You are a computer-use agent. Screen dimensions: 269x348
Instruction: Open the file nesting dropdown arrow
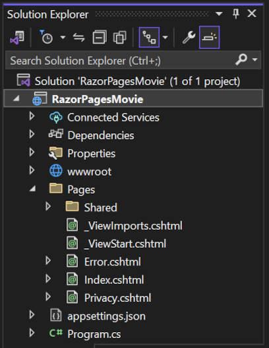[165, 37]
